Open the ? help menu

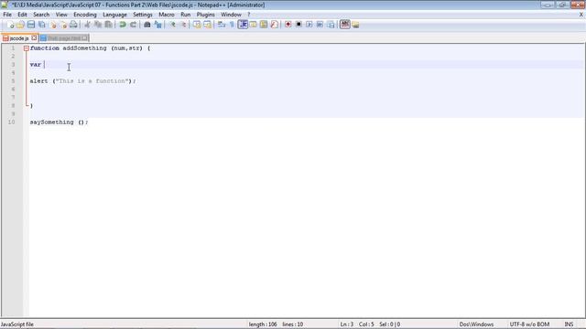point(248,15)
